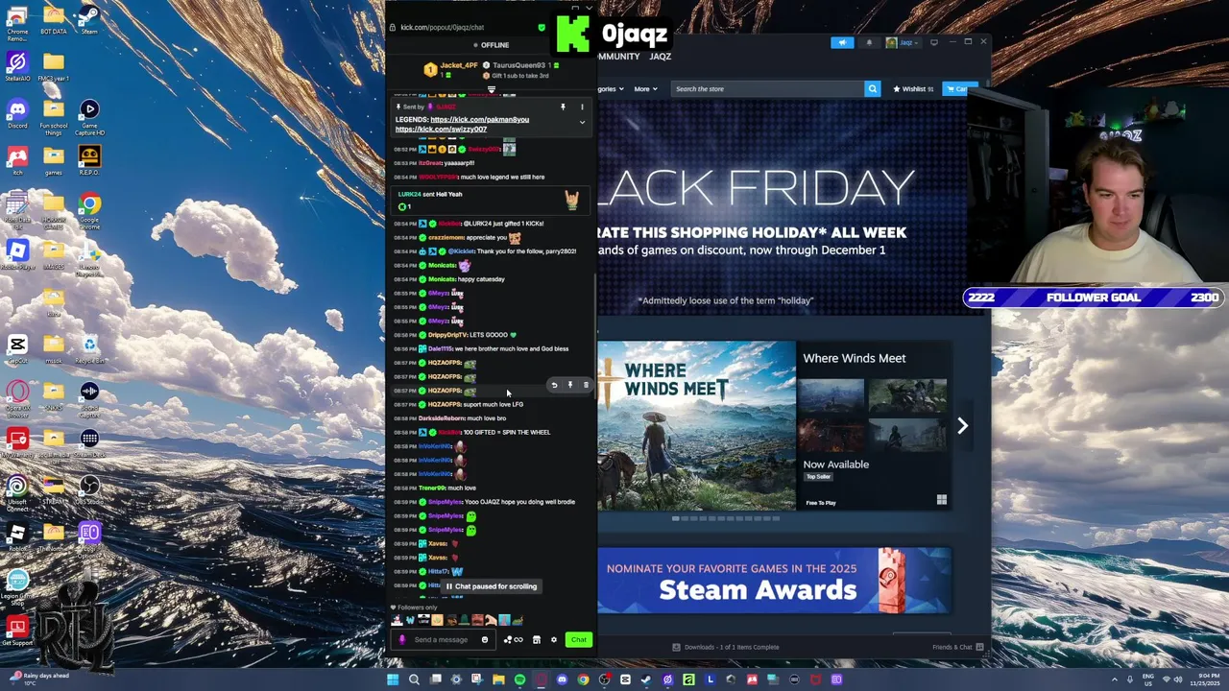Open Google Chrome desktop shortcut
This screenshot has height=691, width=1229.
pyautogui.click(x=89, y=211)
